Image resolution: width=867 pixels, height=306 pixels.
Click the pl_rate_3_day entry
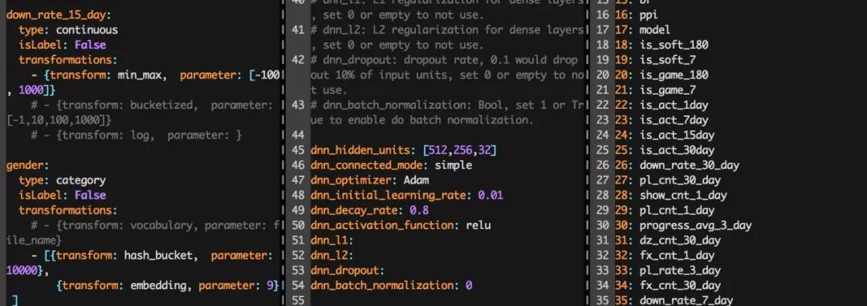pos(680,270)
